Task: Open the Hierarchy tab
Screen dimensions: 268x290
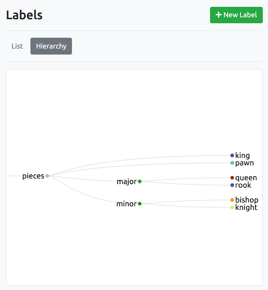Action: [x=51, y=46]
